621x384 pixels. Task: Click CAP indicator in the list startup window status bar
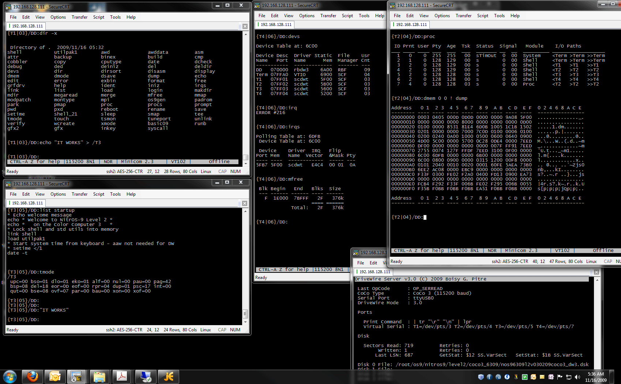[x=222, y=330]
